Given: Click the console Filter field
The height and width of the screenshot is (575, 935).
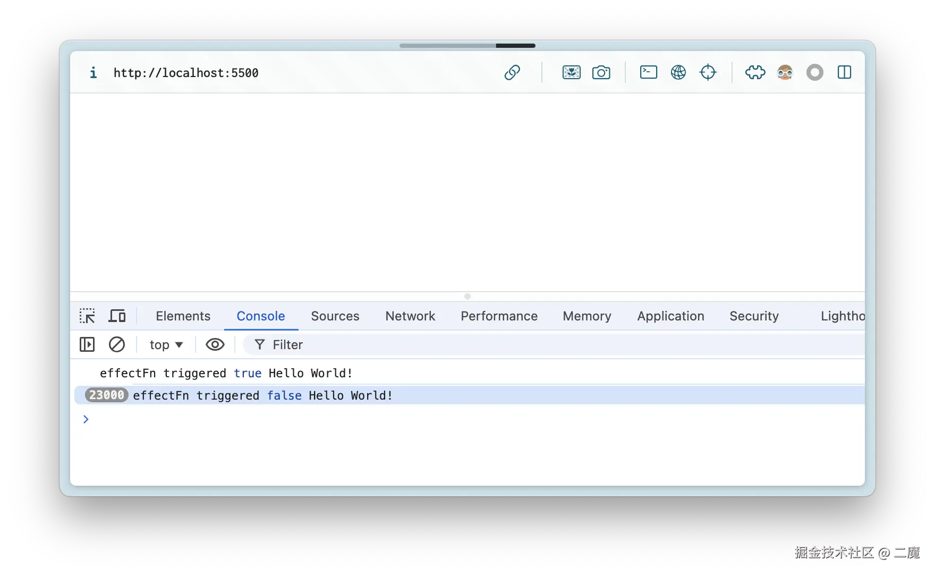Looking at the screenshot, I should (552, 345).
